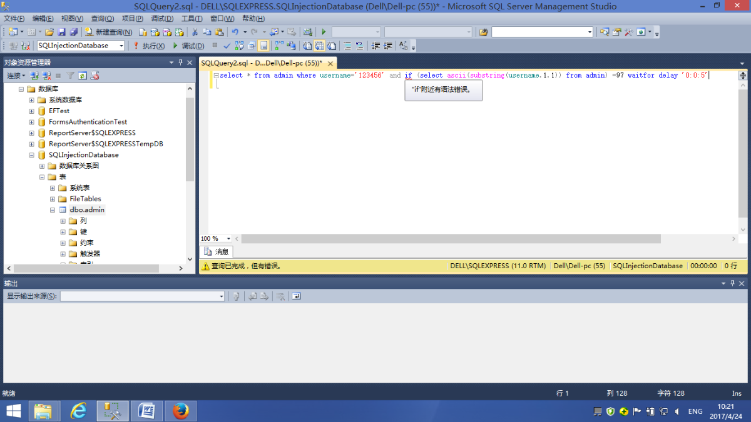
Task: Expand the 系统数据库 folder node
Action: click(x=31, y=100)
